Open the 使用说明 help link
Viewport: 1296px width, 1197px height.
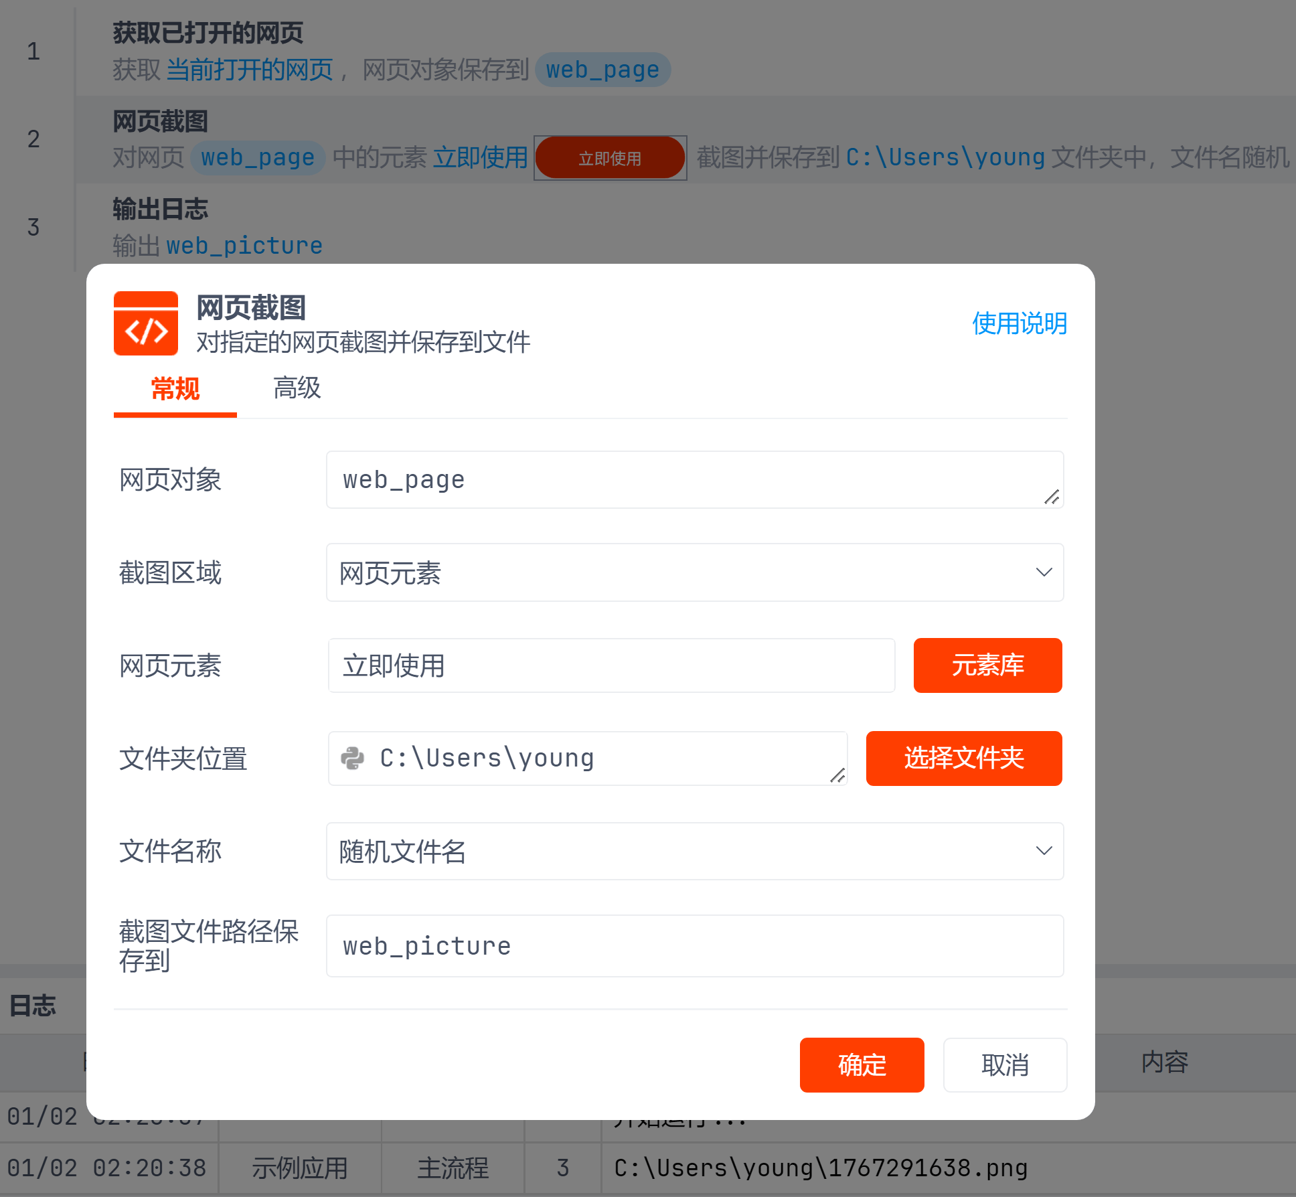pyautogui.click(x=1019, y=323)
